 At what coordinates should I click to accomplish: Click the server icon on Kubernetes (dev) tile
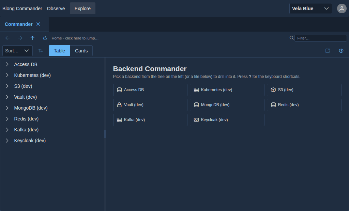(x=196, y=90)
